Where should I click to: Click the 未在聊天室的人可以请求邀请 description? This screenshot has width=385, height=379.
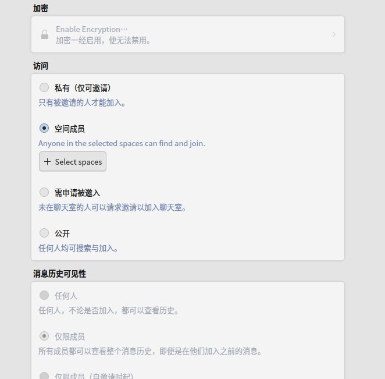pyautogui.click(x=112, y=207)
